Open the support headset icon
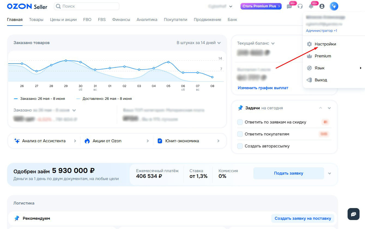The image size is (365, 229). [x=300, y=6]
